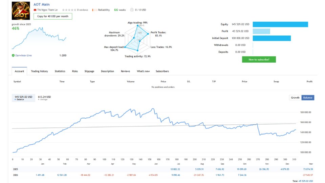Open the Risks tab

click(x=75, y=71)
